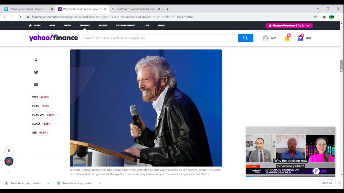Screen dimensions: 344x193
Task: Open Chrome three-dot menu
Action: 339,17
